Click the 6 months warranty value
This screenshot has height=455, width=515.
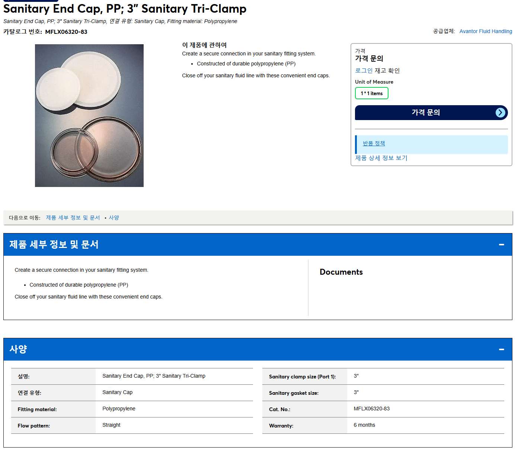[364, 425]
